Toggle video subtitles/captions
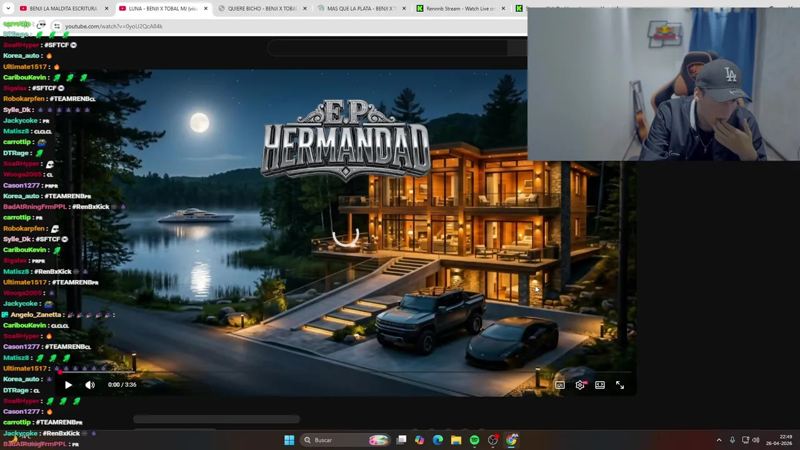The height and width of the screenshot is (450, 800). pyautogui.click(x=560, y=385)
